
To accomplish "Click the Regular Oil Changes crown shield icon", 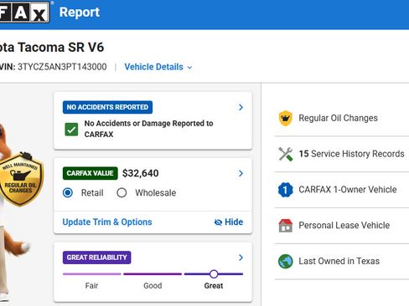I will pyautogui.click(x=285, y=118).
